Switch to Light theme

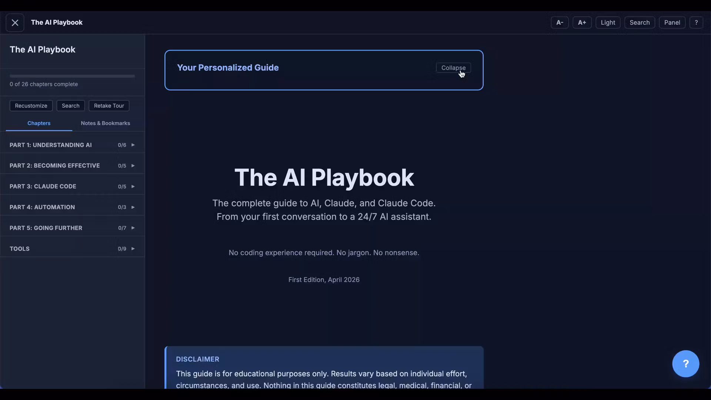point(608,23)
